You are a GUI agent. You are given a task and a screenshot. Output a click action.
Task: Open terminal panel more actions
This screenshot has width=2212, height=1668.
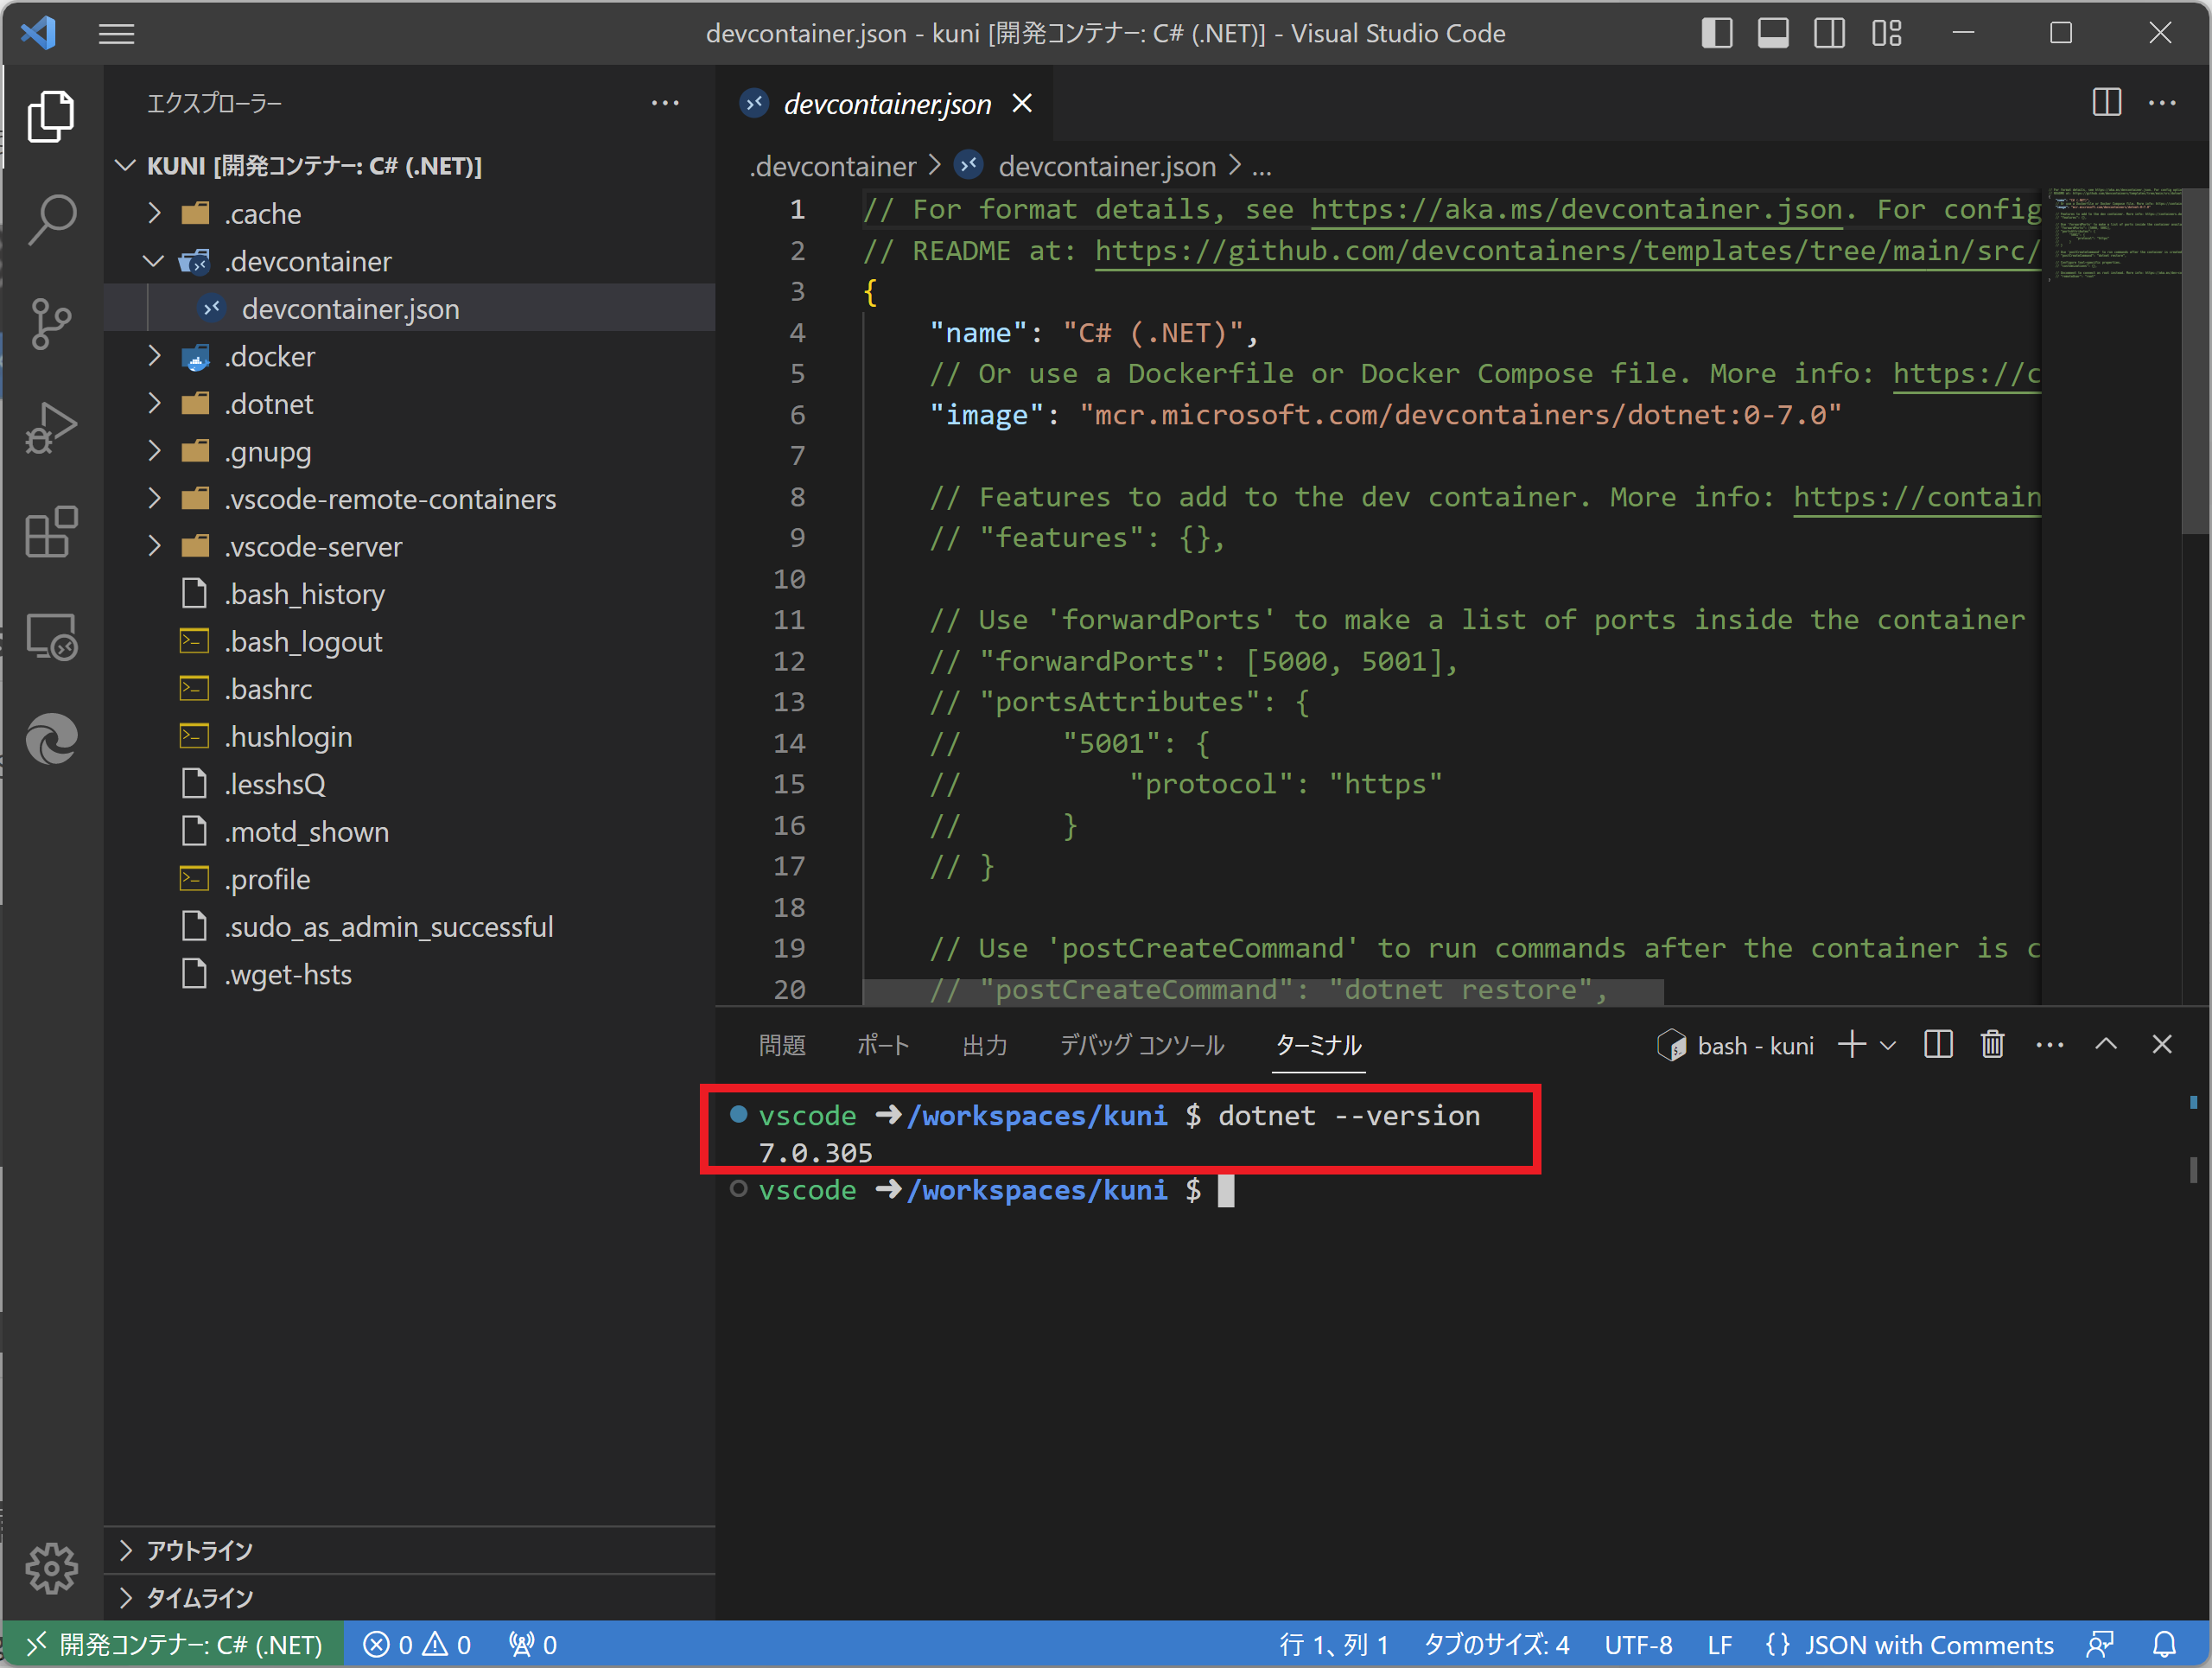click(2050, 1045)
